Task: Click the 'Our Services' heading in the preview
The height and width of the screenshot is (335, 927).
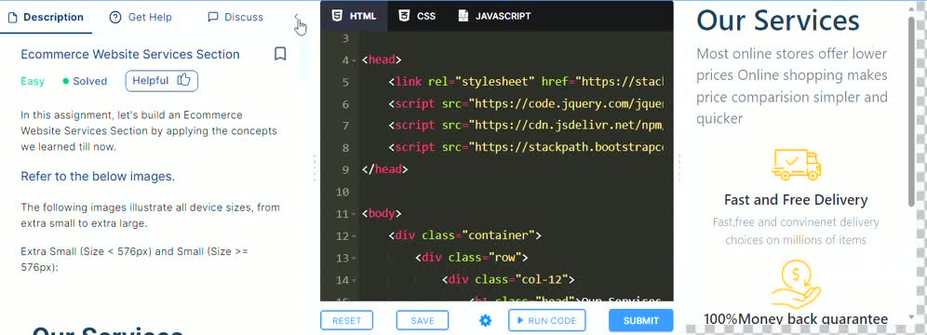Action: click(777, 20)
